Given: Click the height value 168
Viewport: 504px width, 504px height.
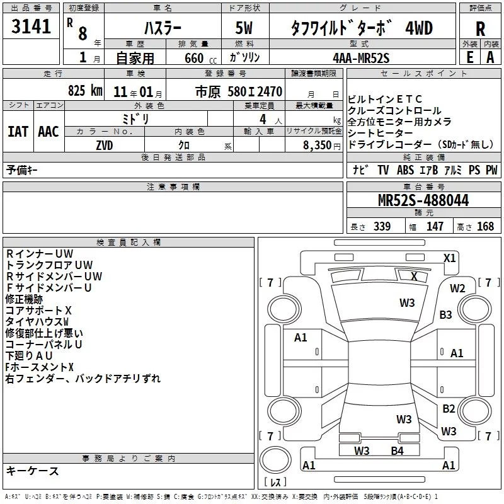Looking at the screenshot, I should coord(485,226).
